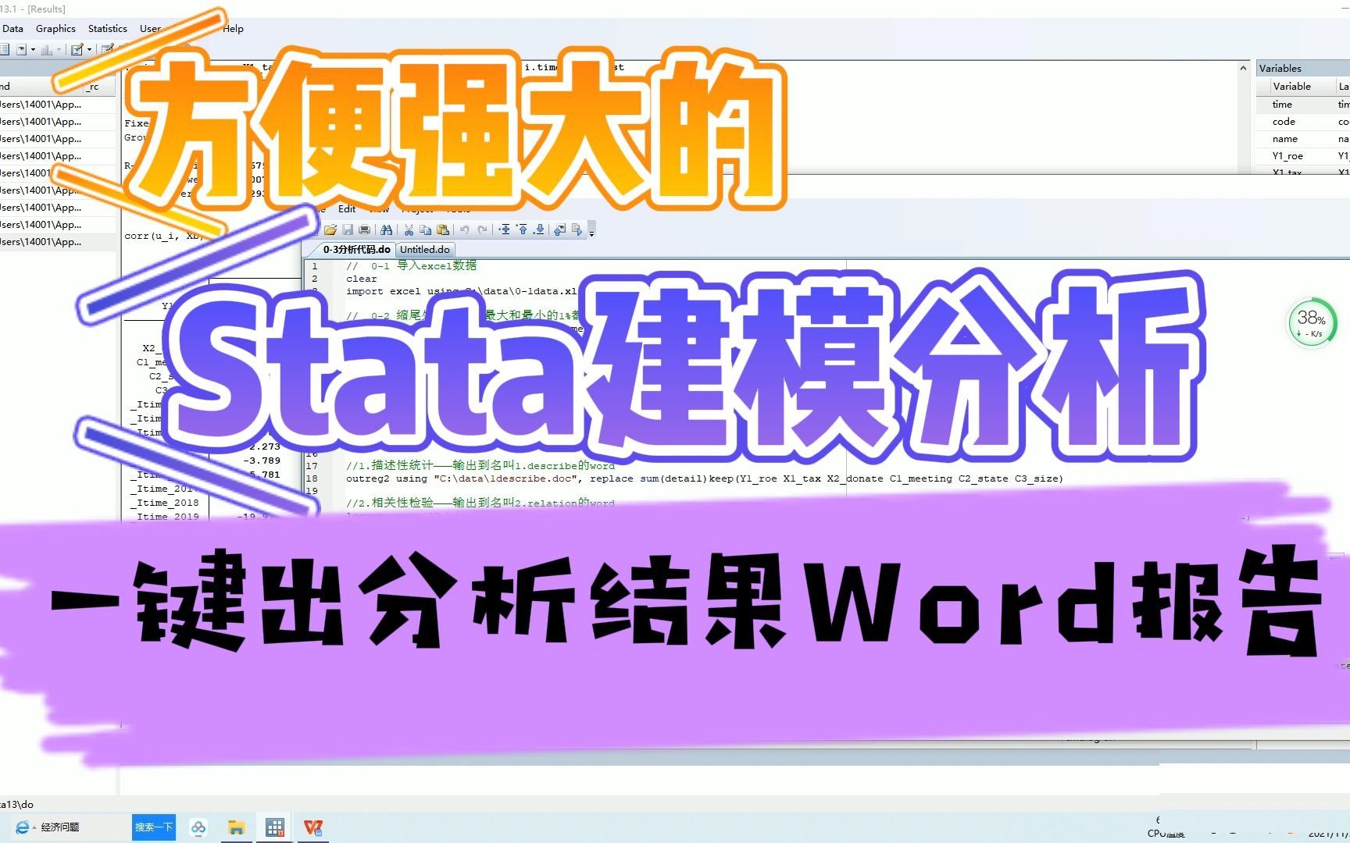
Task: Open File Explorer from taskbar
Action: pyautogui.click(x=236, y=827)
